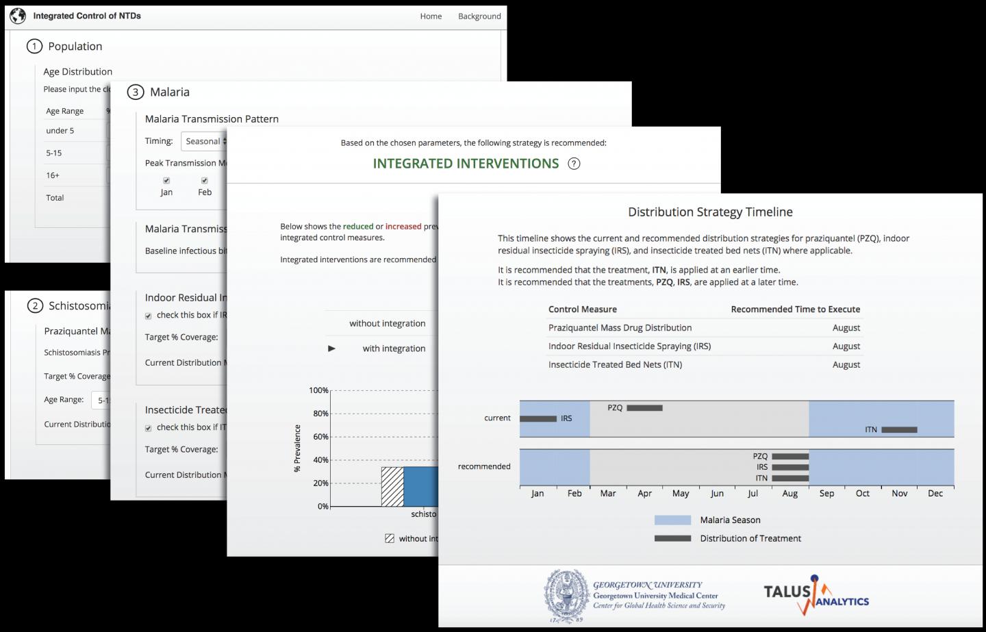The width and height of the screenshot is (986, 632).
Task: Uncheck the Feb peak transmission month checkbox
Action: tap(204, 179)
